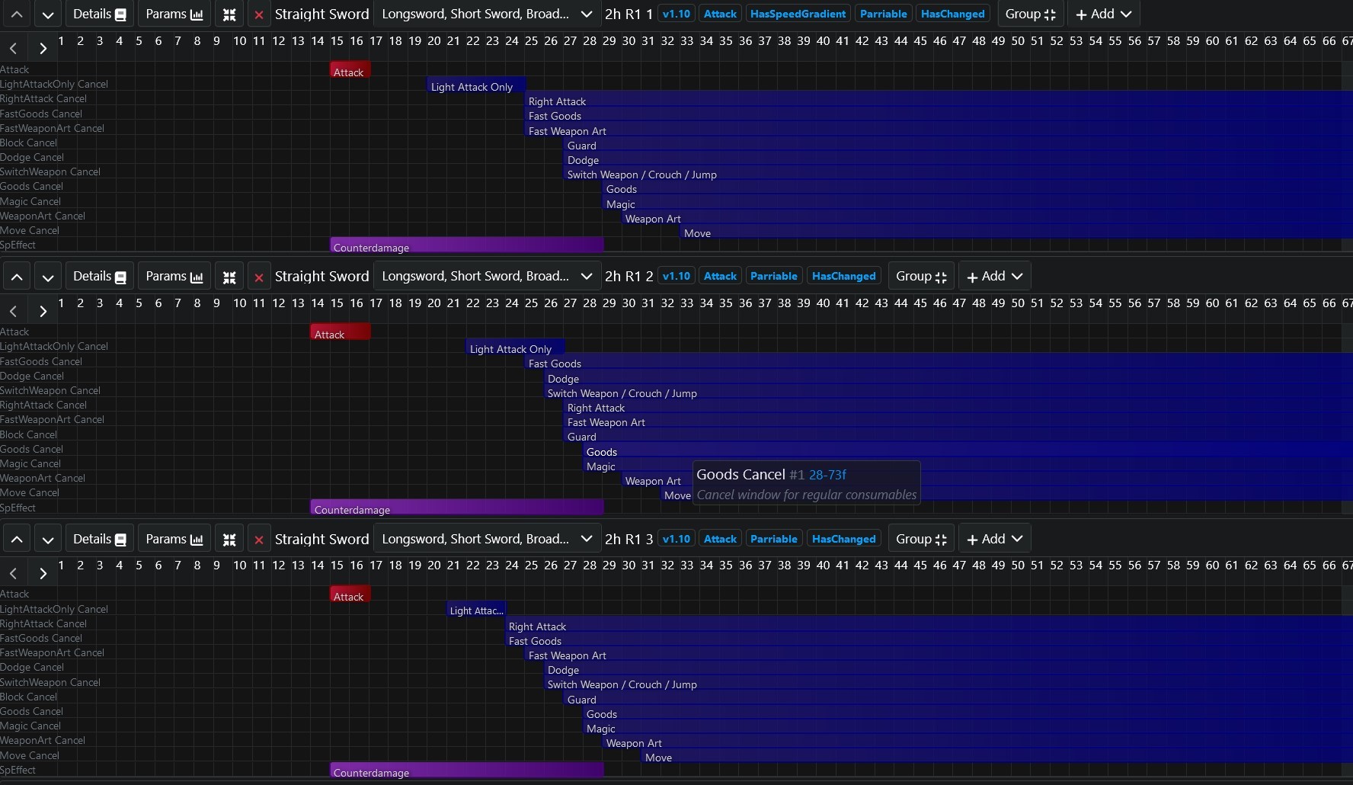This screenshot has height=785, width=1353.
Task: Select red Attack bar in 2h R1 3 timeline
Action: pyautogui.click(x=350, y=596)
